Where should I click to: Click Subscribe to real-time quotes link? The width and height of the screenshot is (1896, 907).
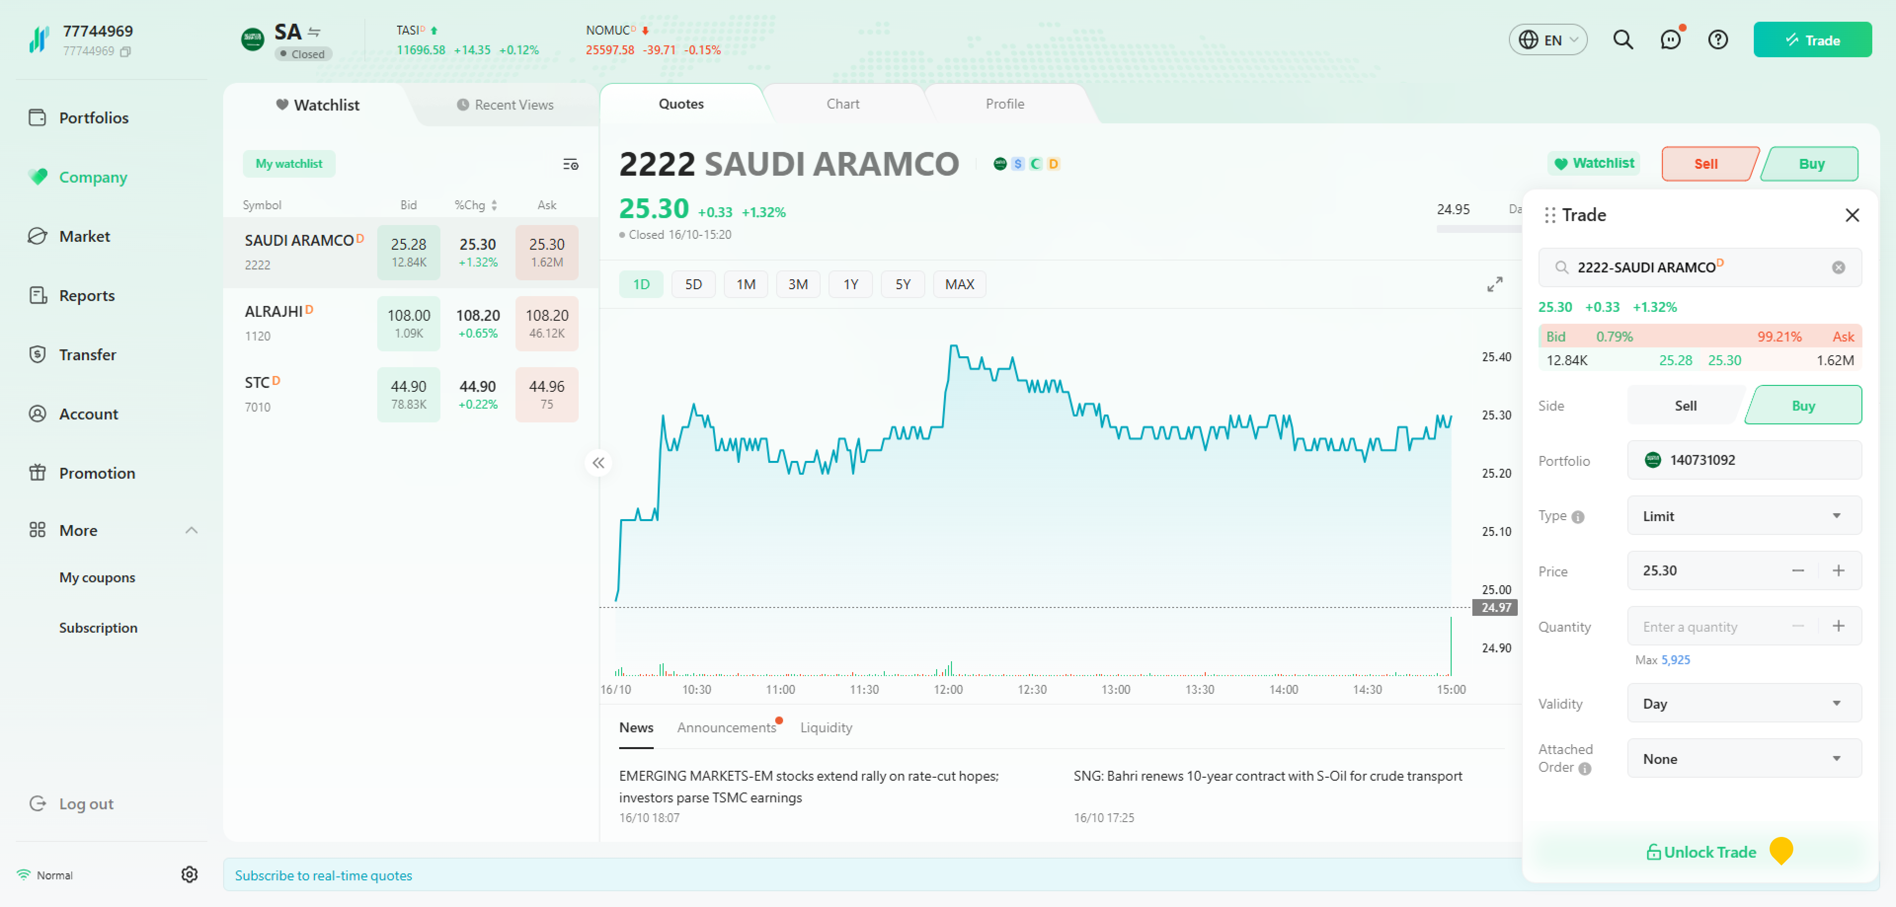323,875
